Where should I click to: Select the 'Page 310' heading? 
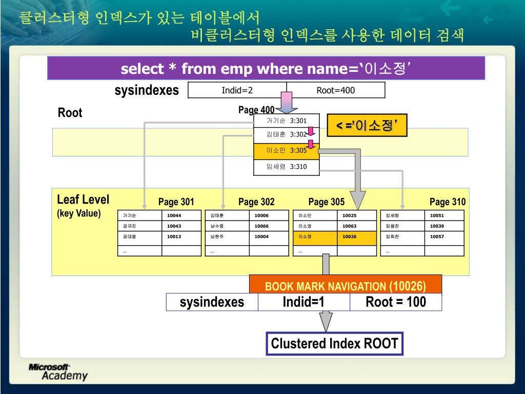pyautogui.click(x=448, y=202)
